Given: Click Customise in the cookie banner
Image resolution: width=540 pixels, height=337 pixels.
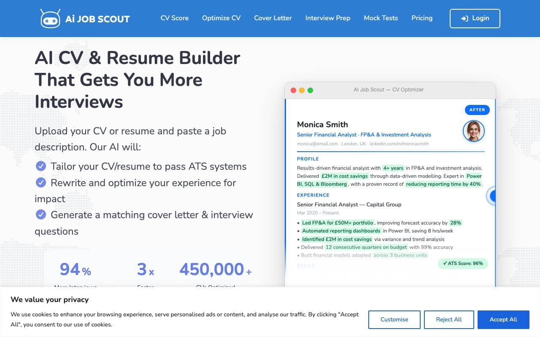Looking at the screenshot, I should (x=394, y=320).
